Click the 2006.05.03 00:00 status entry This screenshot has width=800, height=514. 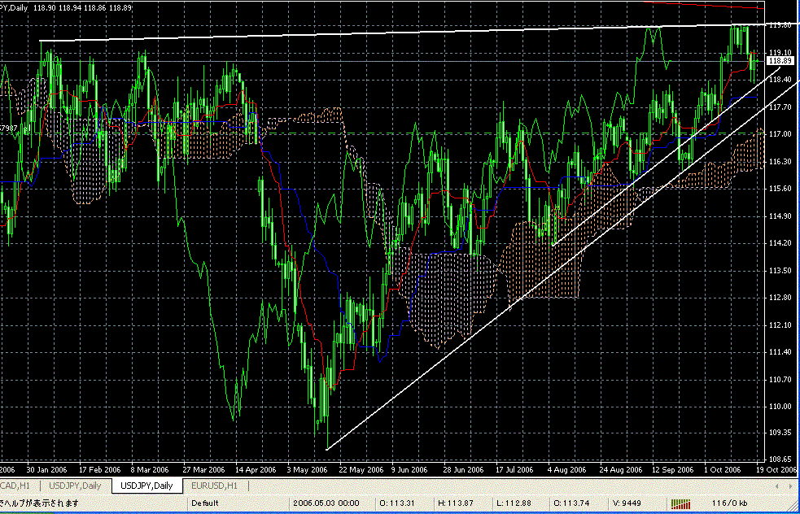pos(326,503)
